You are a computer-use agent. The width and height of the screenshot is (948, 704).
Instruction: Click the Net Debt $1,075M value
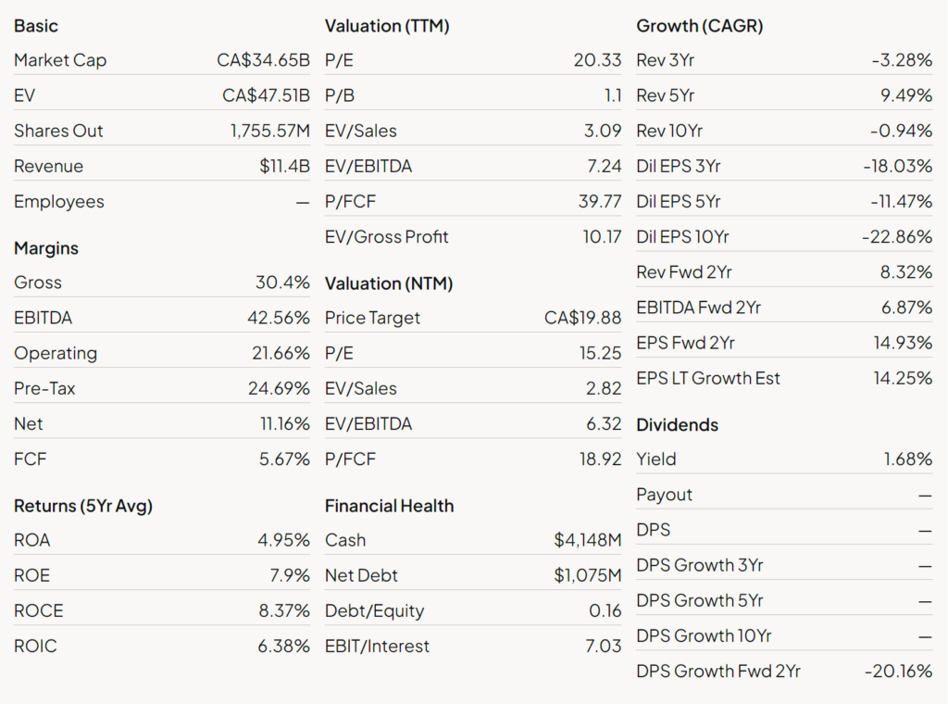point(588,576)
